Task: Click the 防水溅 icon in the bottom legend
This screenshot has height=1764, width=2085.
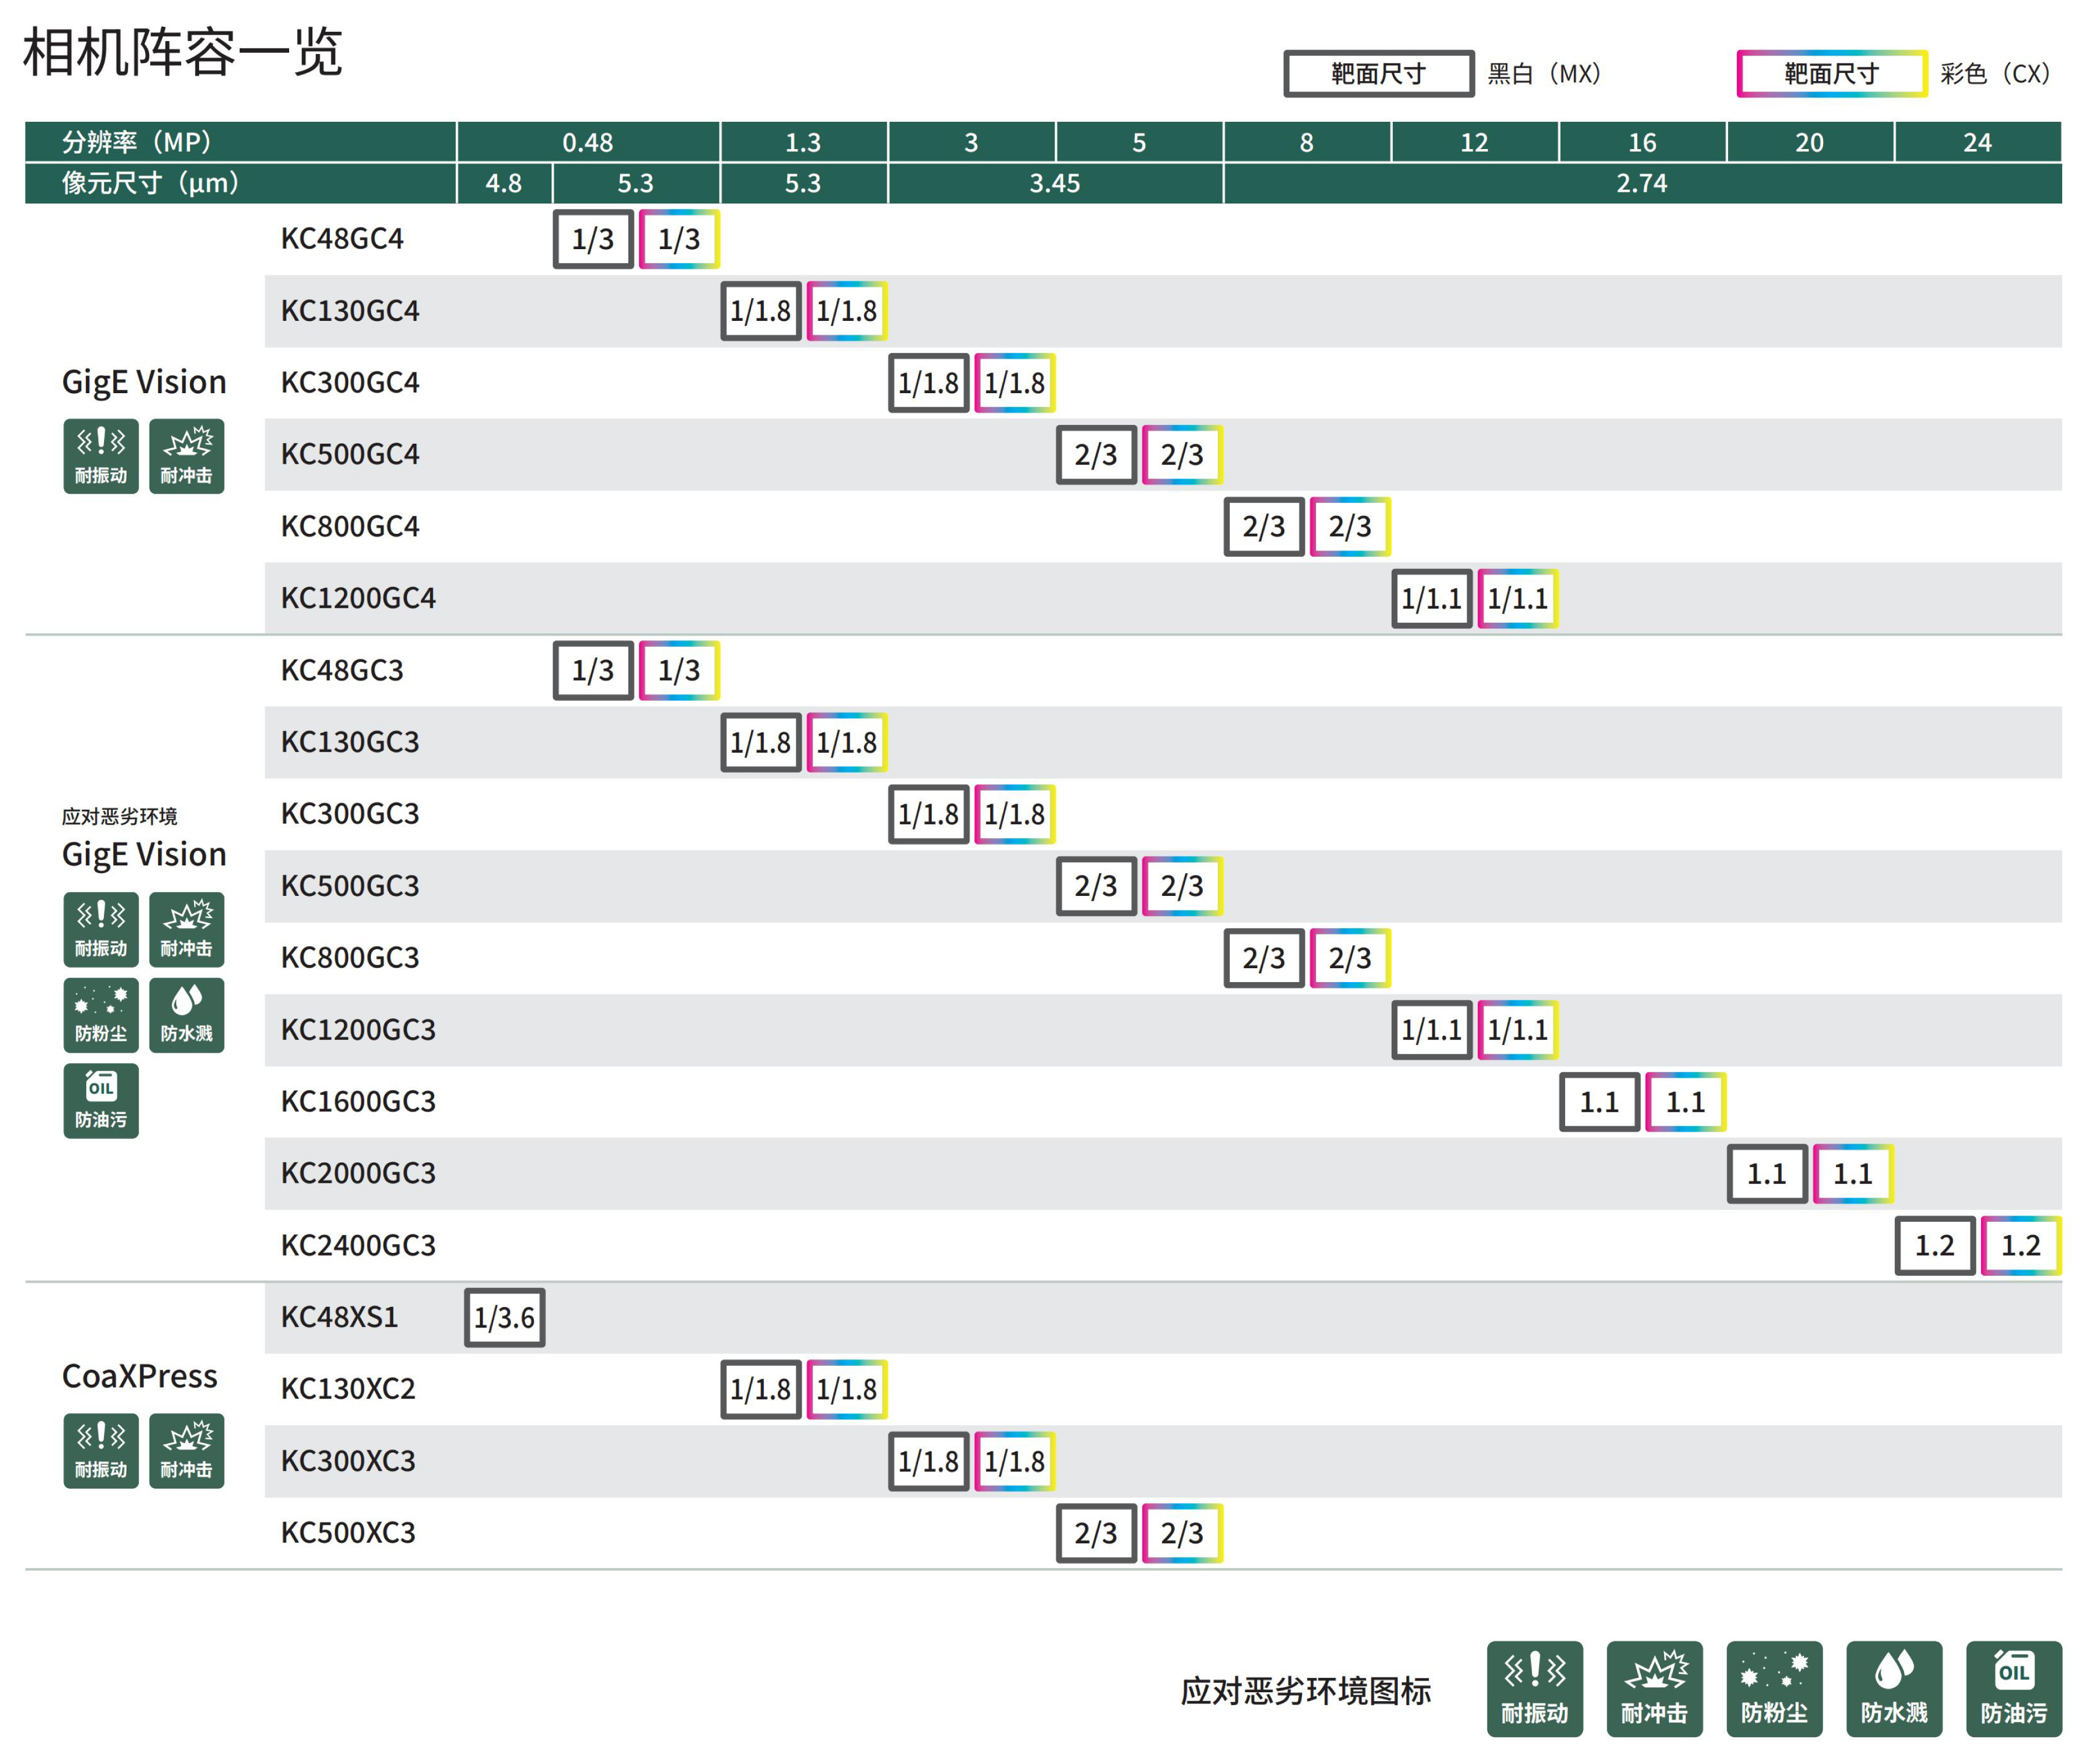Action: pyautogui.click(x=1893, y=1688)
